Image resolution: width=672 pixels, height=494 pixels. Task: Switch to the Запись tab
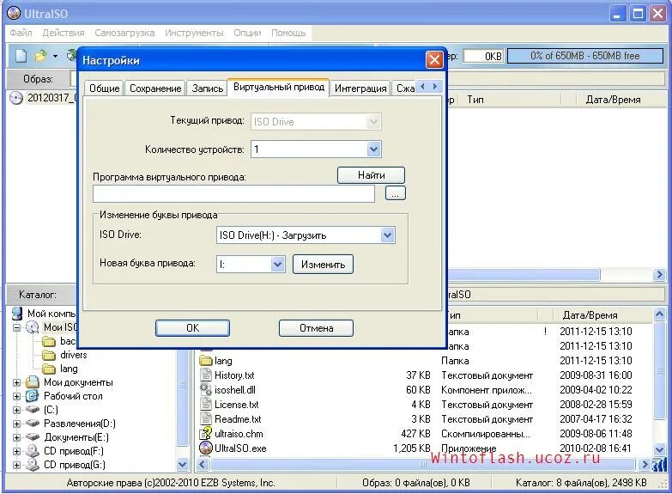pyautogui.click(x=208, y=88)
